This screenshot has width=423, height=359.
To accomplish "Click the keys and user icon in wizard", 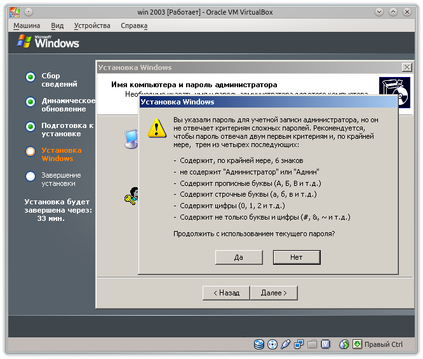I will coord(131,195).
